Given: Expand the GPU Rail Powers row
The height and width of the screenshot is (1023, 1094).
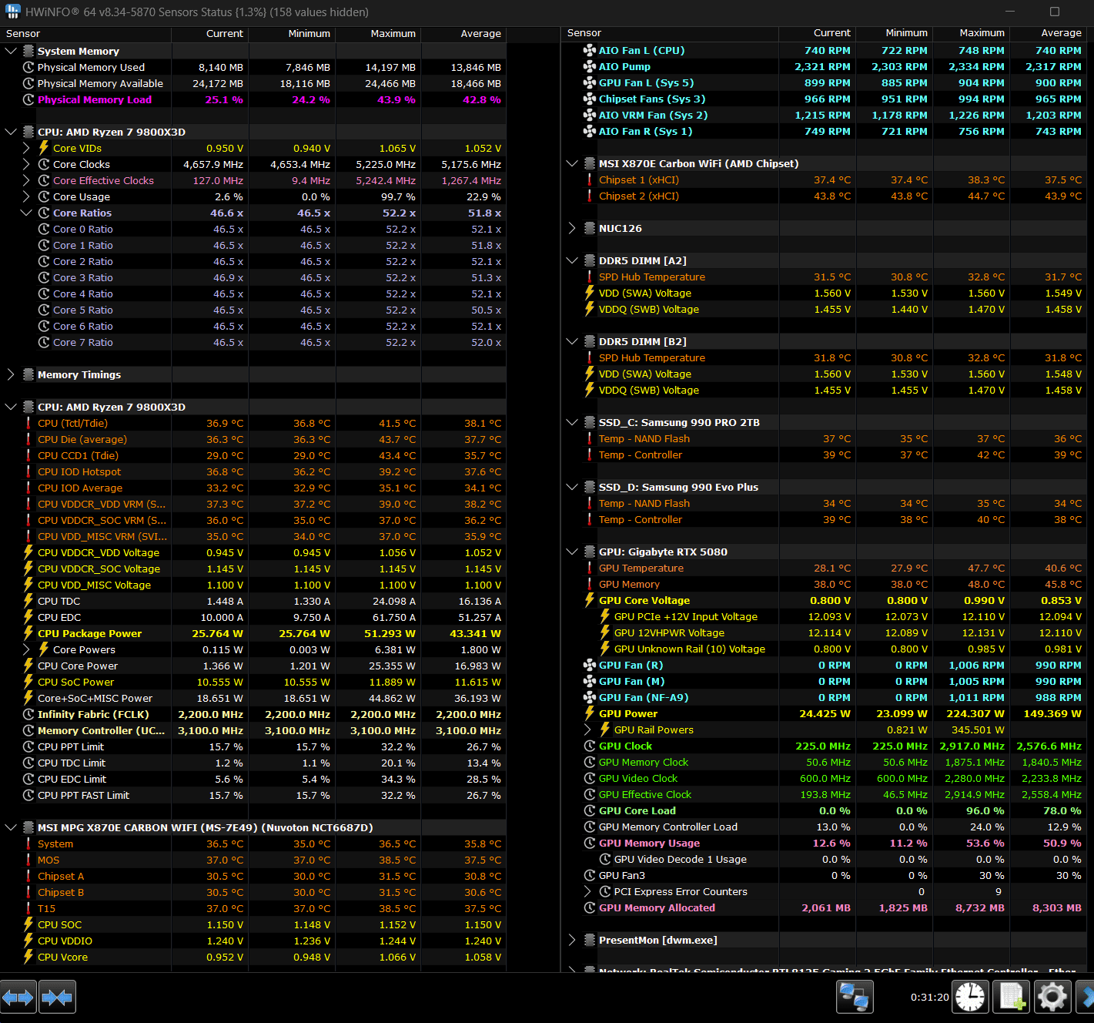Looking at the screenshot, I should pos(587,730).
